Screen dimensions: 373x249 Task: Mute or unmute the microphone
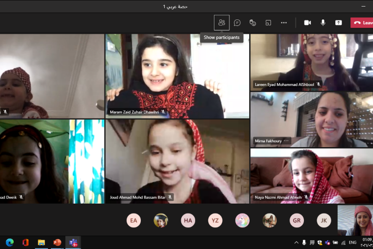coord(323,23)
